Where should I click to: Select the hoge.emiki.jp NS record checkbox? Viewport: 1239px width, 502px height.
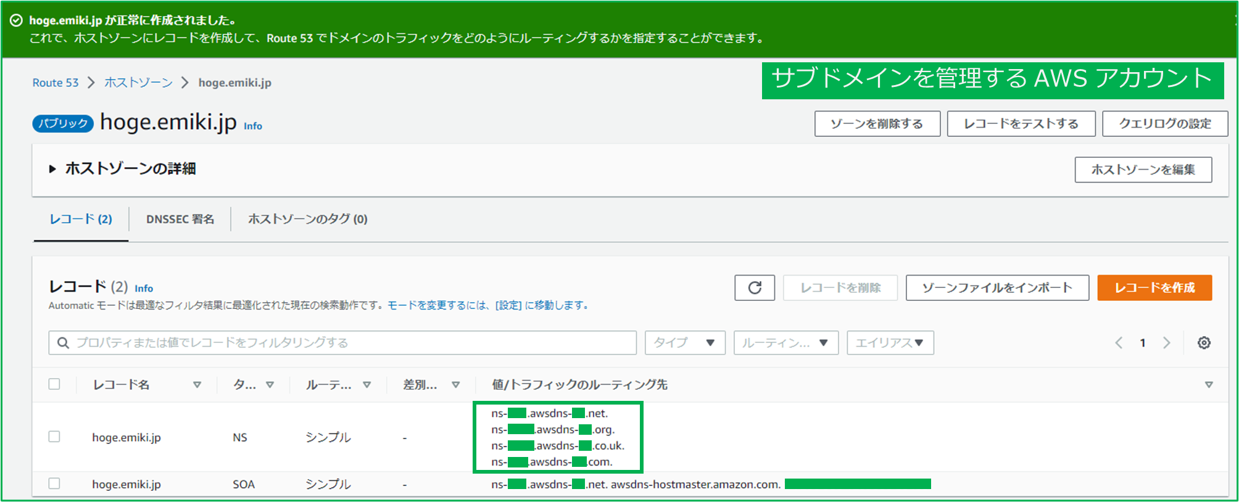(54, 437)
